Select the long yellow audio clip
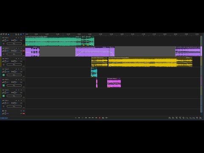This screenshot has height=153, width=204. tap(150, 62)
